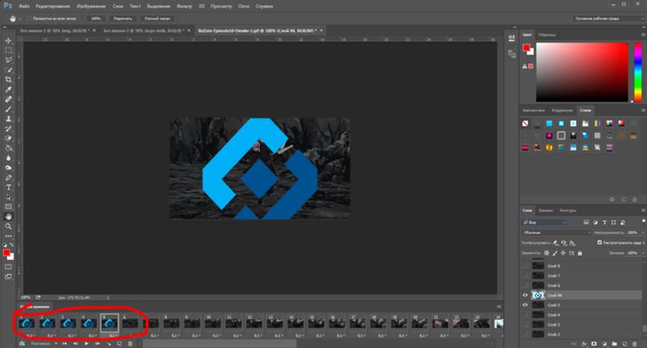
Task: Select the Crop tool
Action: [8, 79]
